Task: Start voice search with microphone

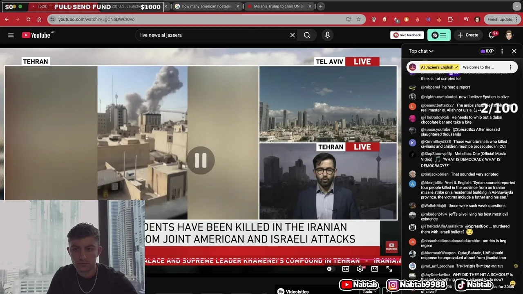Action: [x=327, y=35]
